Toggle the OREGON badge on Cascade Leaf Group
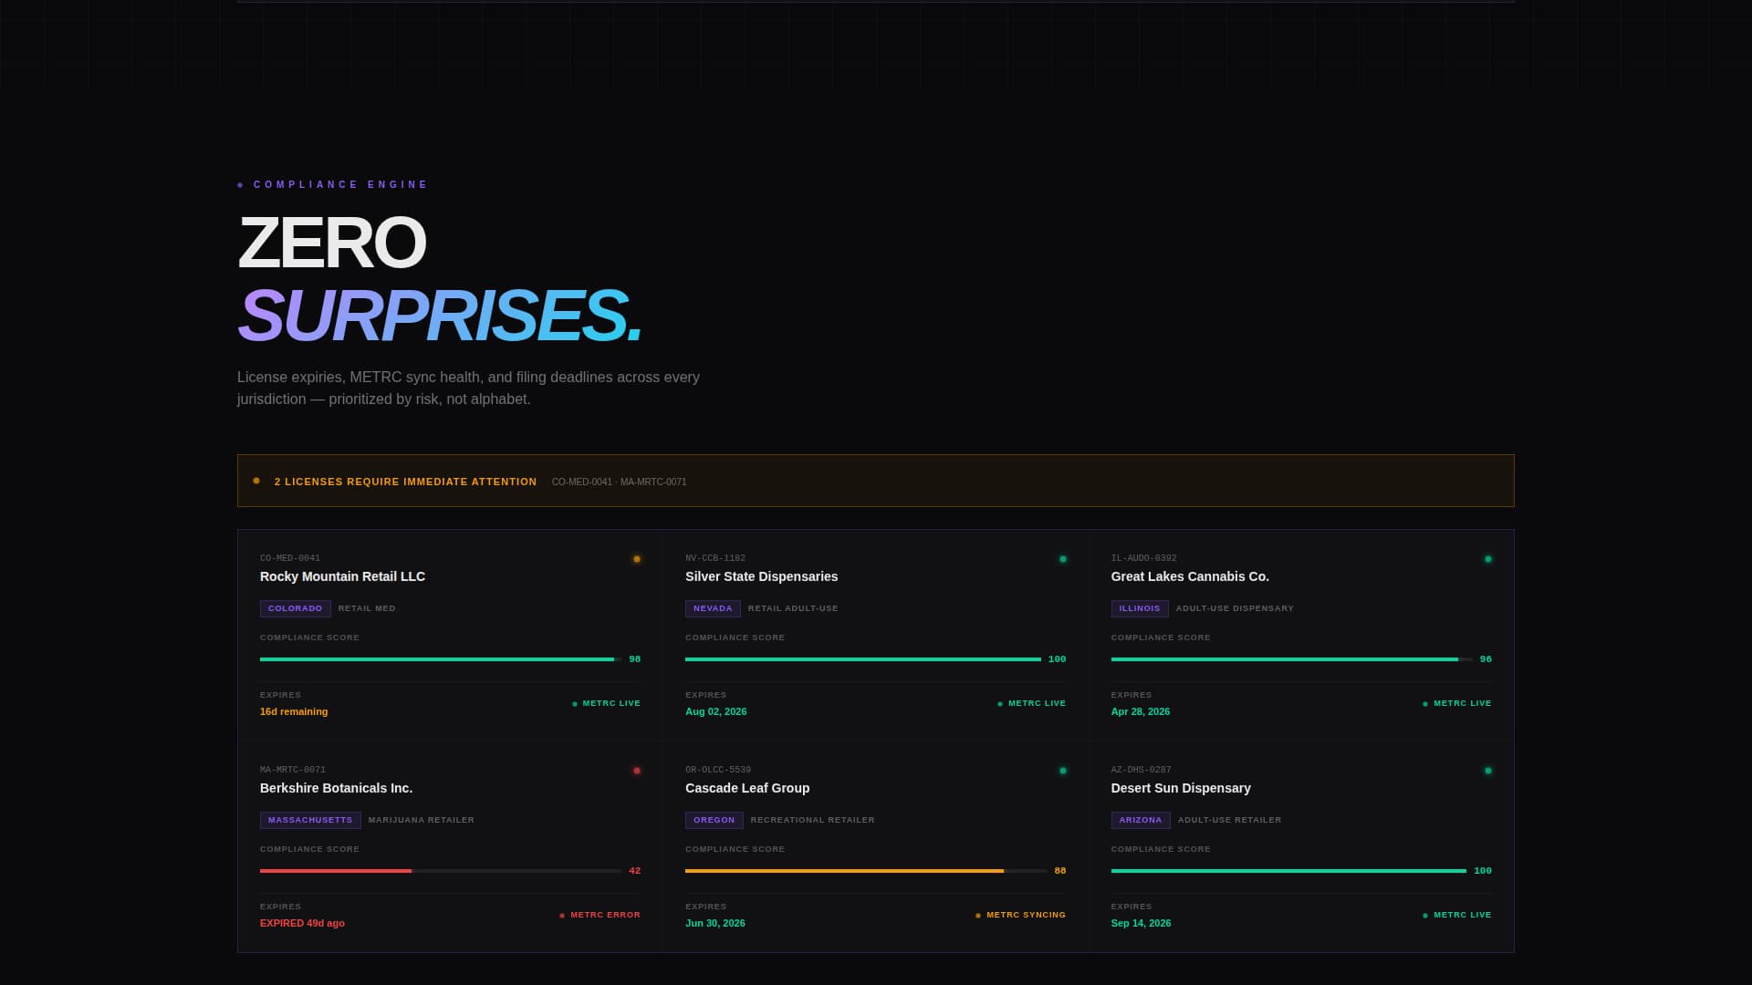The height and width of the screenshot is (985, 1752). pos(714,820)
